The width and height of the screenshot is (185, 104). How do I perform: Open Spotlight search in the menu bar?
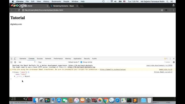167,1
